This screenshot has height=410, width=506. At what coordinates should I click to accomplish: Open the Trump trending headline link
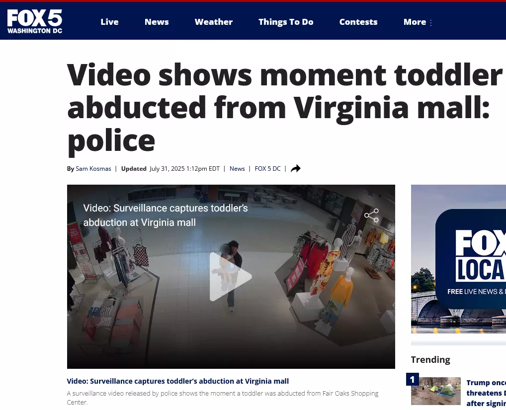(x=486, y=393)
